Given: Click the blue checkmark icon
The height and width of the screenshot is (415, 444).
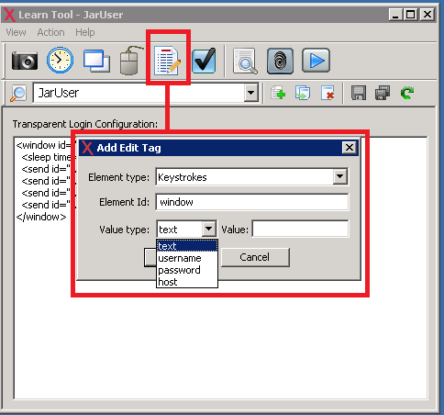Looking at the screenshot, I should click(204, 61).
